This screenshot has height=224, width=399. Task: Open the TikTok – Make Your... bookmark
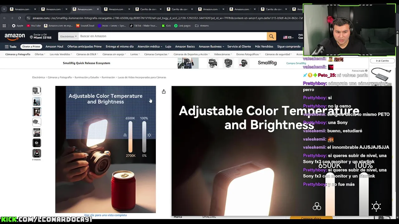(143, 26)
